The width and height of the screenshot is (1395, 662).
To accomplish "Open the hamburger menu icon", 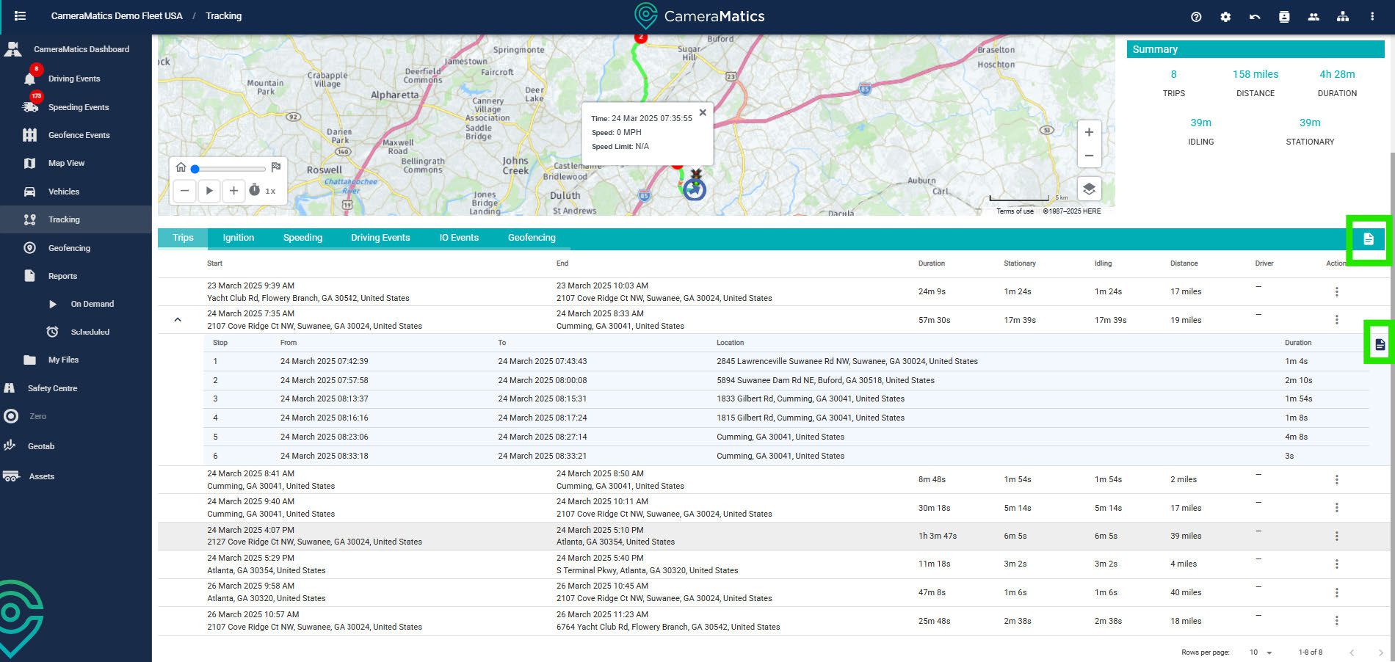I will click(x=20, y=15).
